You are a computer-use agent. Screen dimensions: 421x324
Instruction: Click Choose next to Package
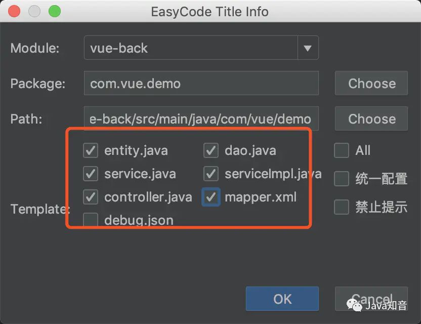click(371, 83)
